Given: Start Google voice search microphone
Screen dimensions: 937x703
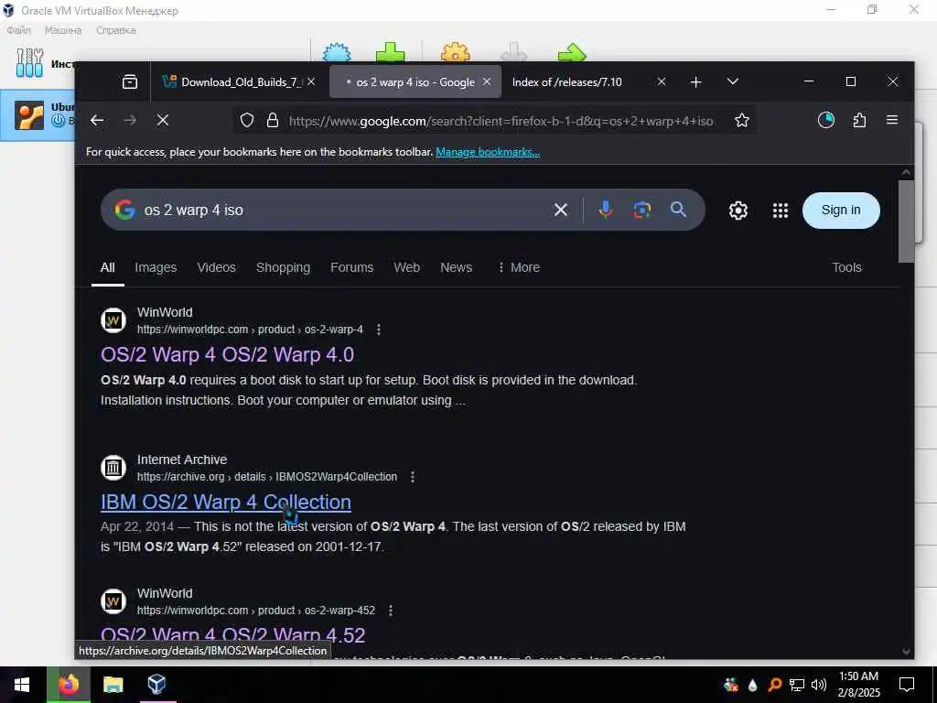Looking at the screenshot, I should 606,210.
